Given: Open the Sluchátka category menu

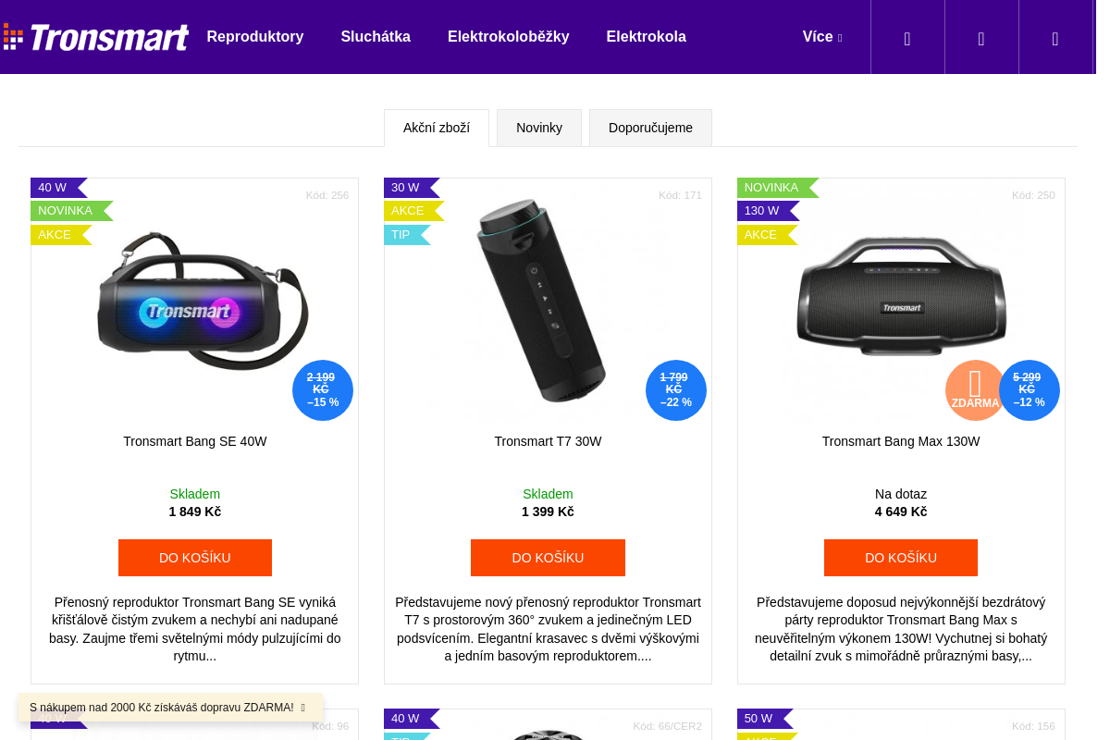Looking at the screenshot, I should 376,37.
